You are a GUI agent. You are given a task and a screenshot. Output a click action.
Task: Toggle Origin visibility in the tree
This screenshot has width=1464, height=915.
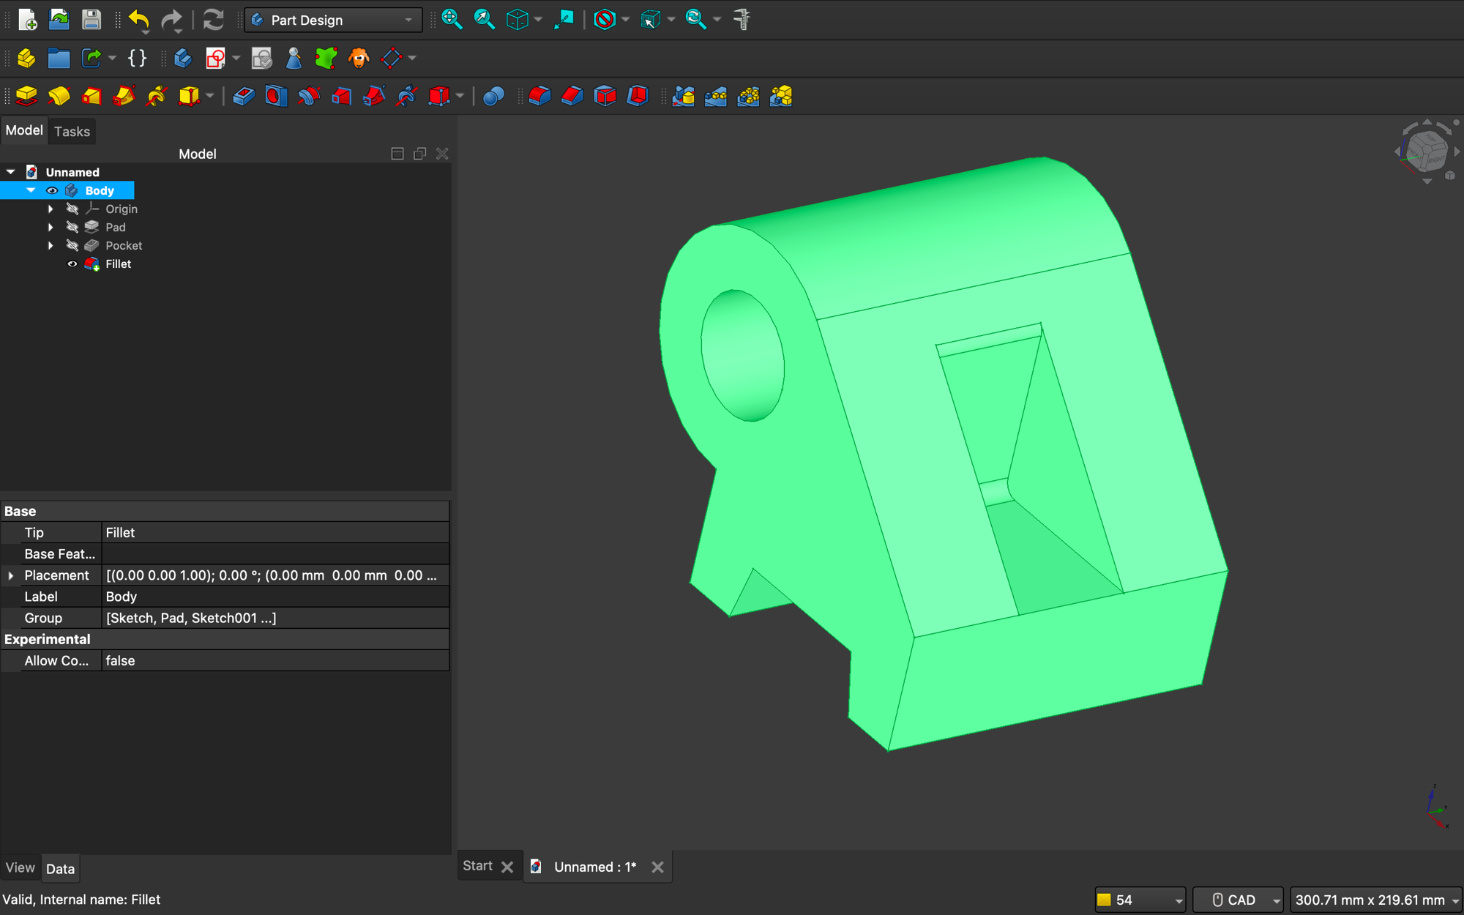(x=72, y=209)
